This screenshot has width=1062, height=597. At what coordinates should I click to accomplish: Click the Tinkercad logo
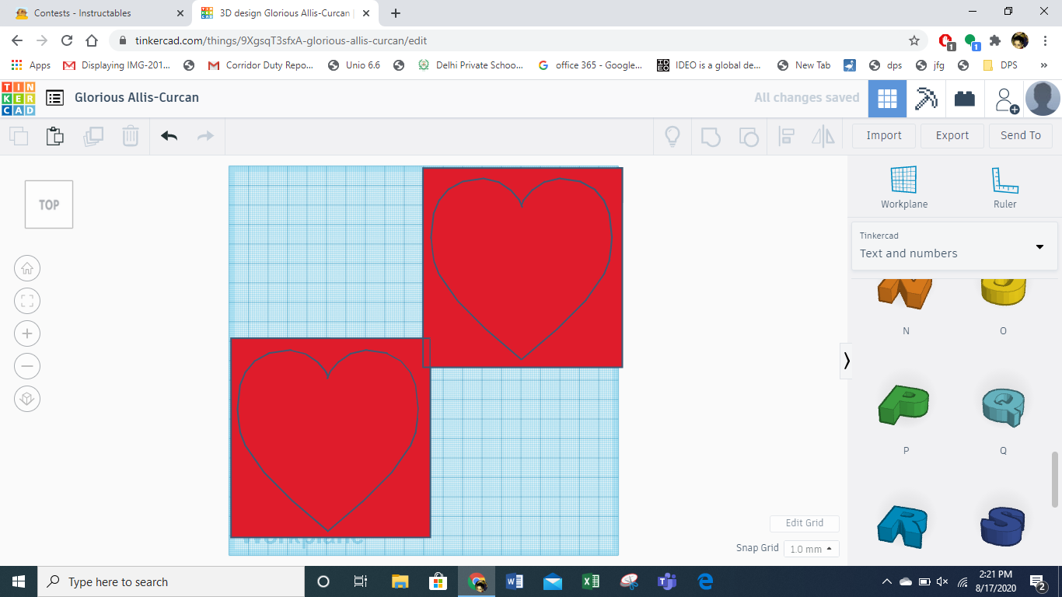19,98
